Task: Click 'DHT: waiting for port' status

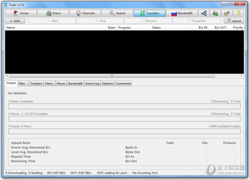Action: [x=112, y=173]
